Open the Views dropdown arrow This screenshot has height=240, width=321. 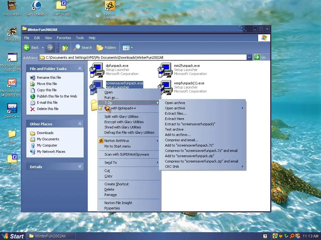click(132, 48)
